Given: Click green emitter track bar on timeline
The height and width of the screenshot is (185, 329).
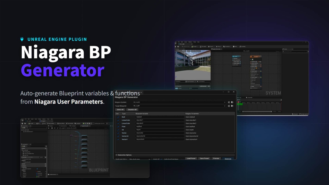Looking at the screenshot, I should 240,104.
